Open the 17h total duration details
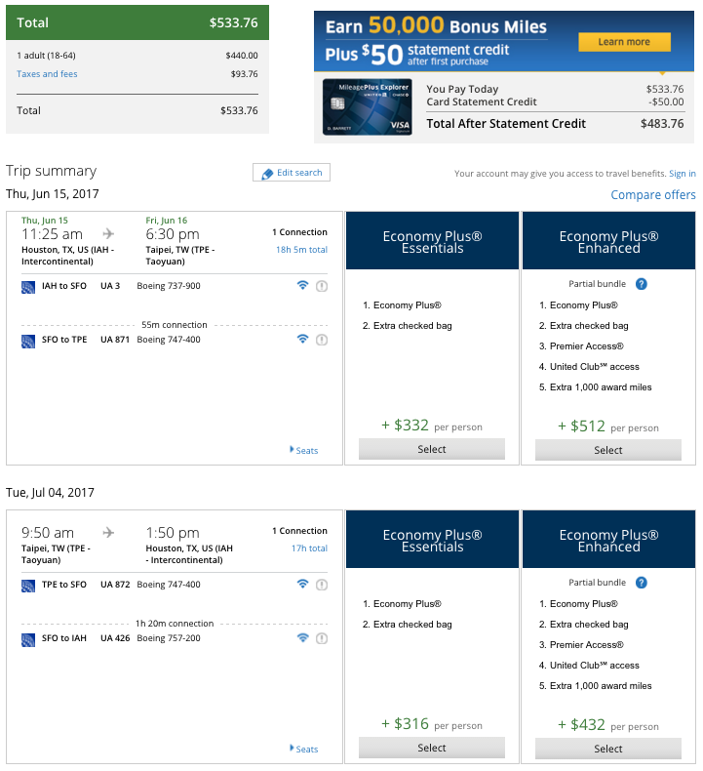Viewport: 703px width, 771px height. [308, 548]
